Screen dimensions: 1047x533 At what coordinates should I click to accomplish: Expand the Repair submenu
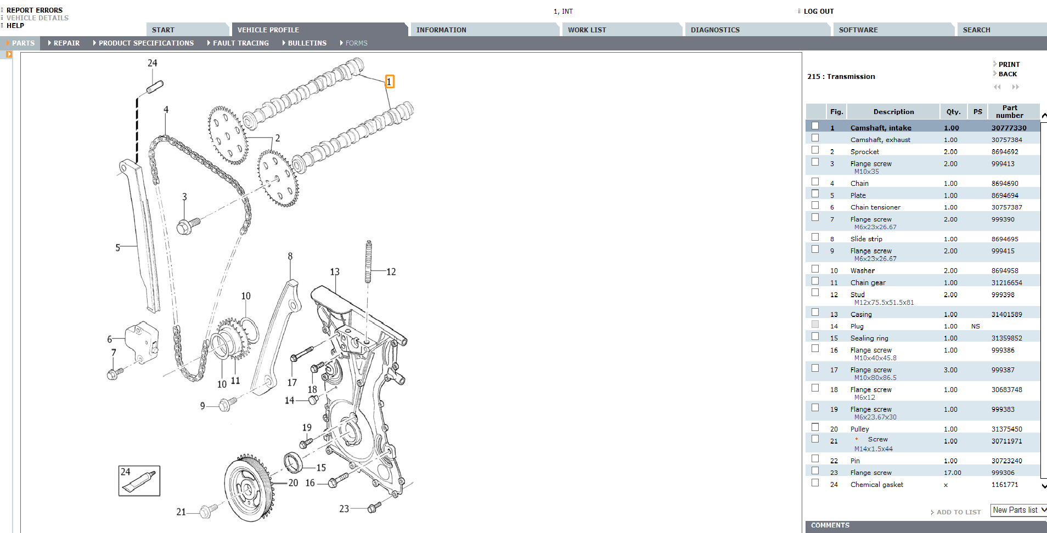point(66,43)
